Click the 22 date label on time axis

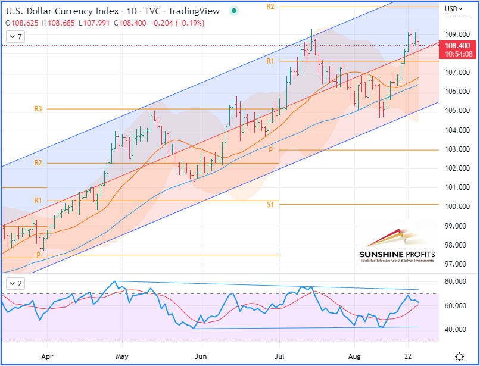click(408, 356)
